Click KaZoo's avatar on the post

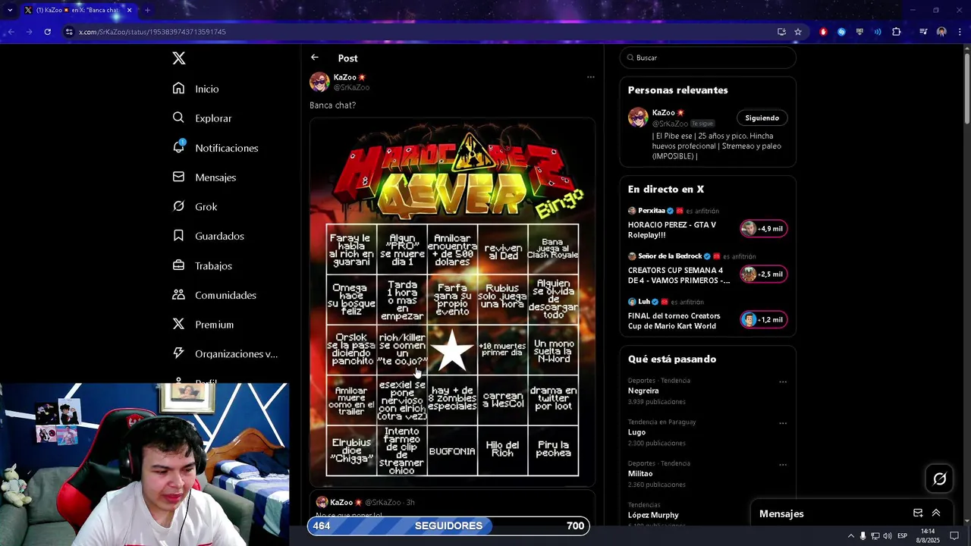click(x=319, y=82)
